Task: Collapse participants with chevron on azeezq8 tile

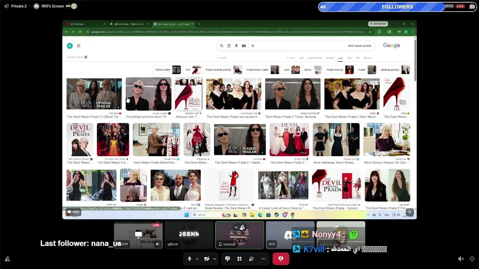Action: click(236, 227)
